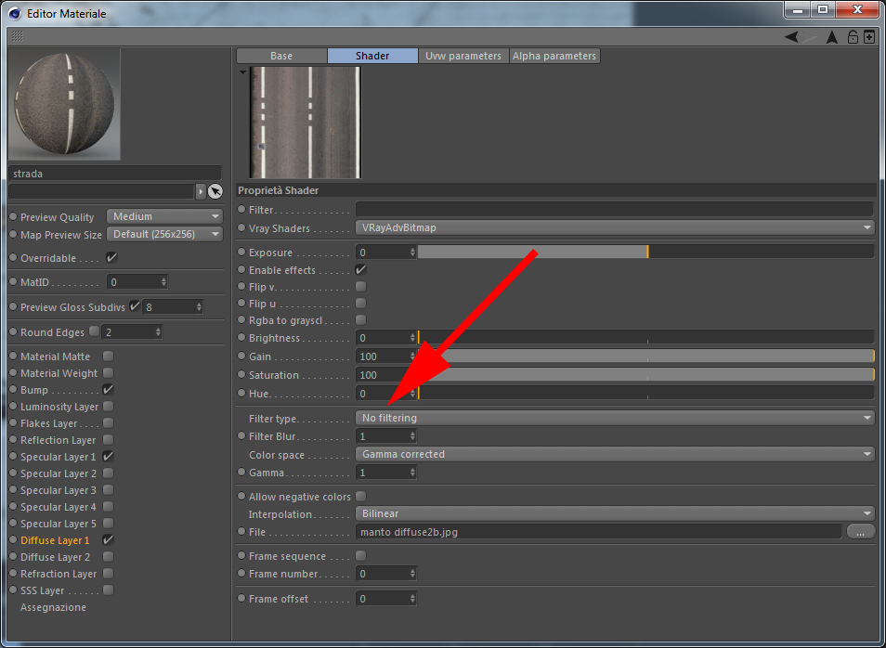
Task: Click the grip handle icon of the toolbar
Action: [18, 37]
